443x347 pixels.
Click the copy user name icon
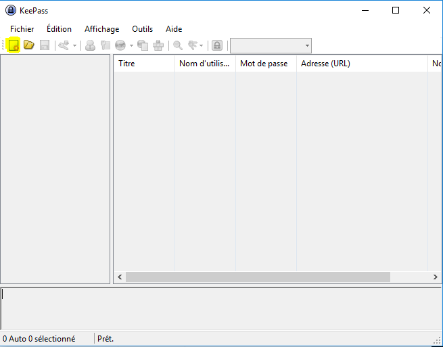tap(90, 45)
